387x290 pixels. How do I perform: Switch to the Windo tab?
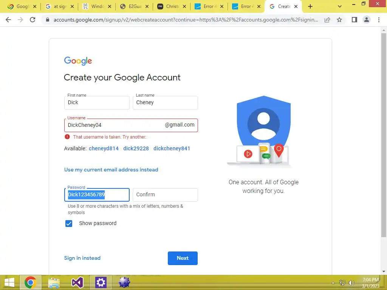pos(97,6)
